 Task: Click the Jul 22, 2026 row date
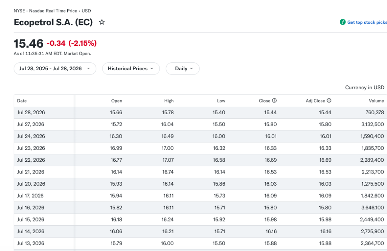31,160
